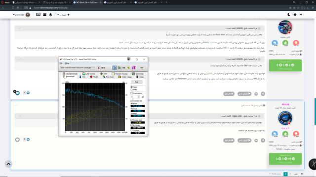Screen dimensions: 316x177
Task: Click the quote button on ARMIN's post
Action: click(x=229, y=141)
